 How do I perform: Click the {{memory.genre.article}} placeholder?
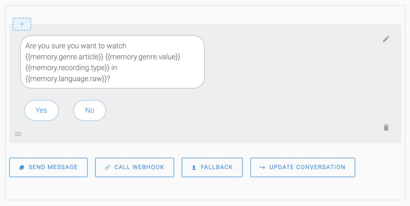(64, 57)
